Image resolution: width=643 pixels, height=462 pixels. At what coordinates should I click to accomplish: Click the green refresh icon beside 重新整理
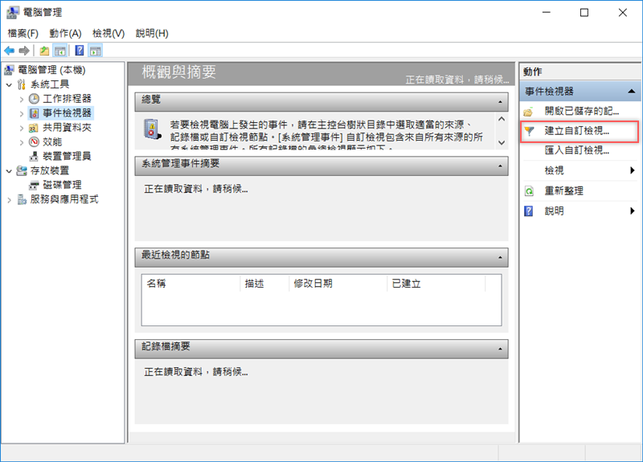[529, 191]
